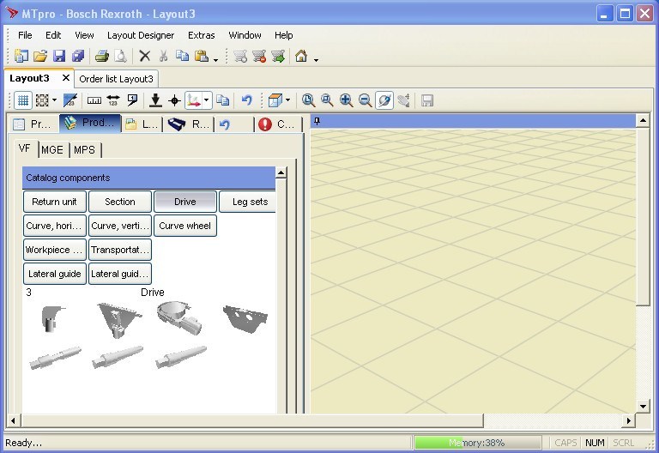Viewport: 659px width, 453px height.
Task: Click the Section button
Action: pos(120,202)
